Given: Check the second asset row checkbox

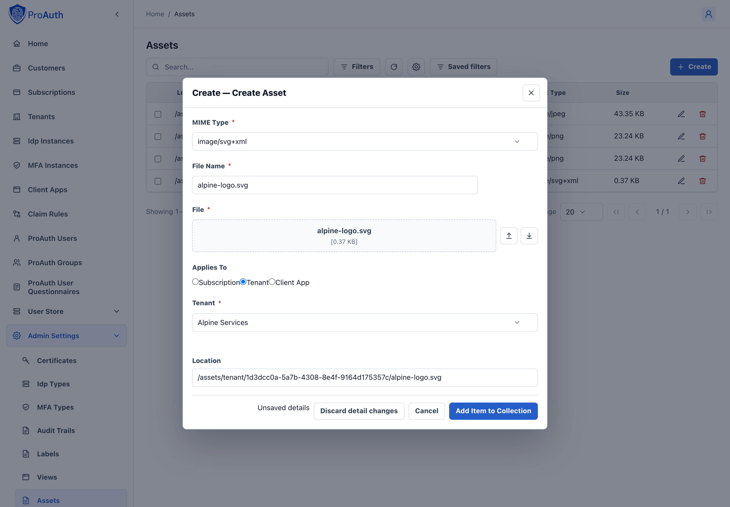Looking at the screenshot, I should (158, 136).
